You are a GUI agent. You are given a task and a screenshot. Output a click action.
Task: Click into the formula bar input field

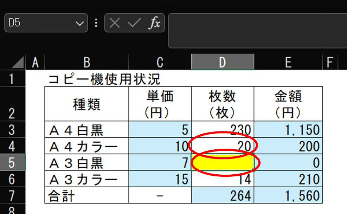point(257,31)
